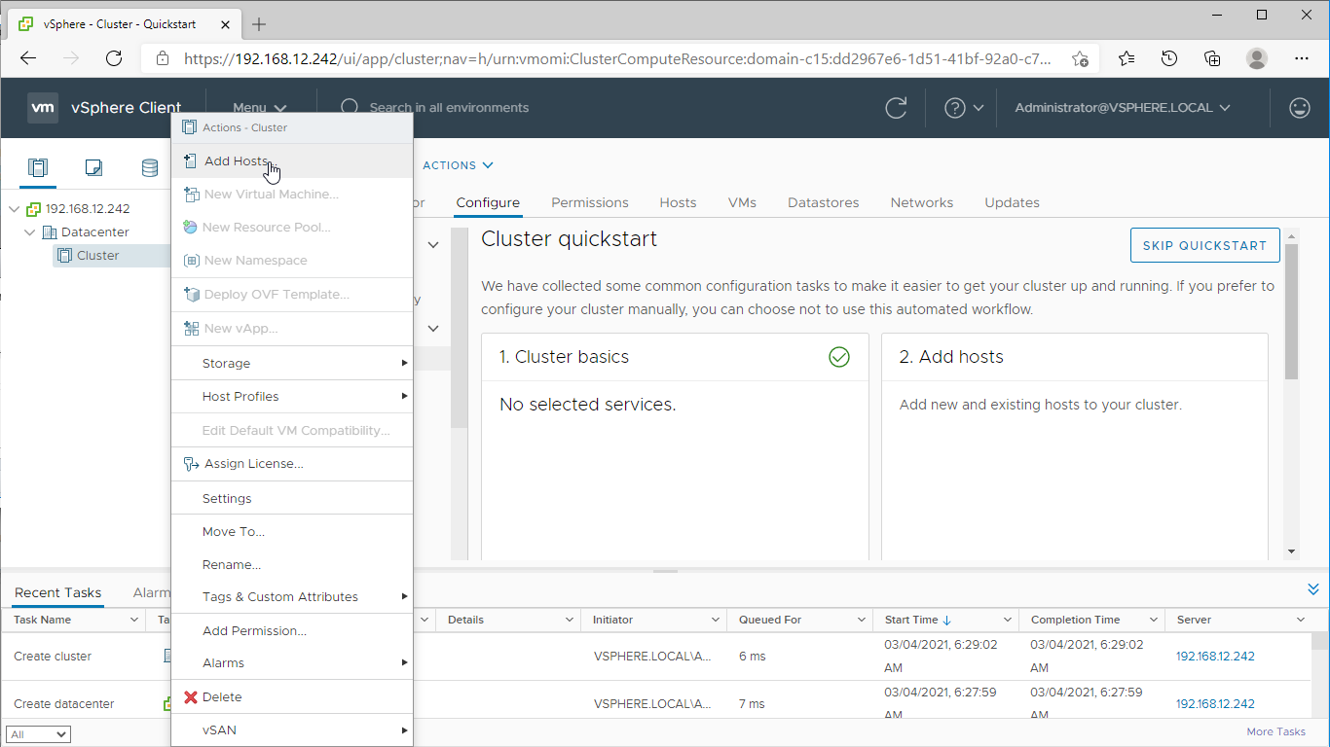Open browser Collections icon
Screen dimensions: 1330x747
[1212, 58]
